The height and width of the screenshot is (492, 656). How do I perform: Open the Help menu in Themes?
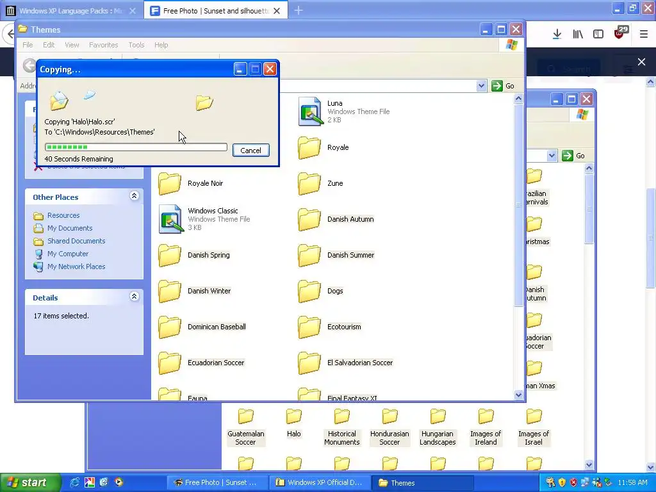pos(161,45)
